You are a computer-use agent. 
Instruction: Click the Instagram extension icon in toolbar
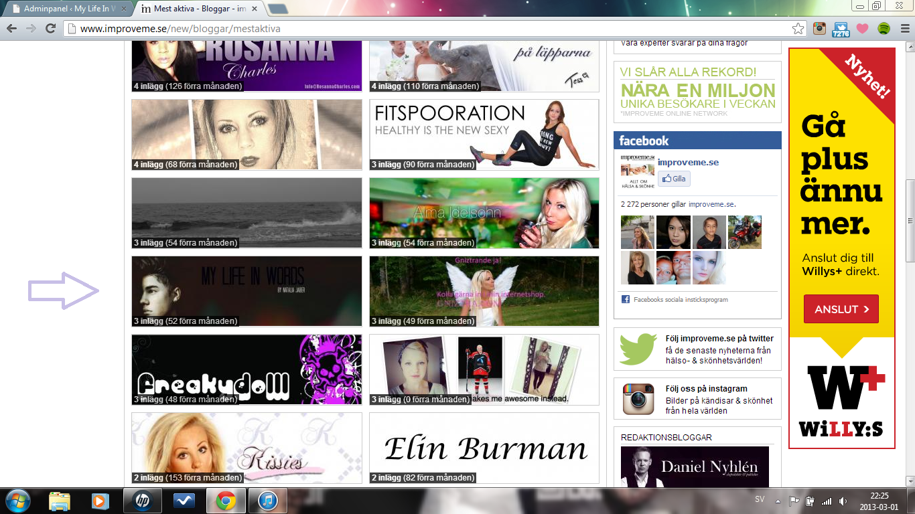pyautogui.click(x=819, y=29)
